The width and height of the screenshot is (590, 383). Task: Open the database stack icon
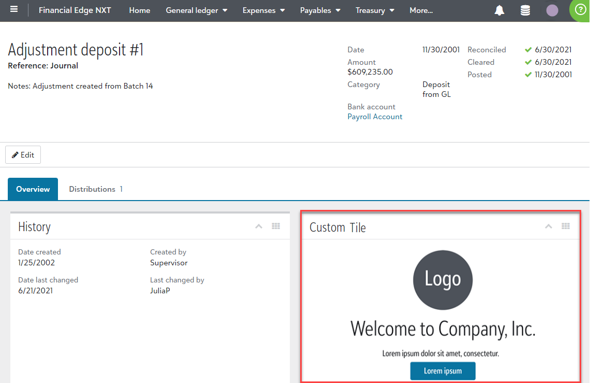coord(525,10)
